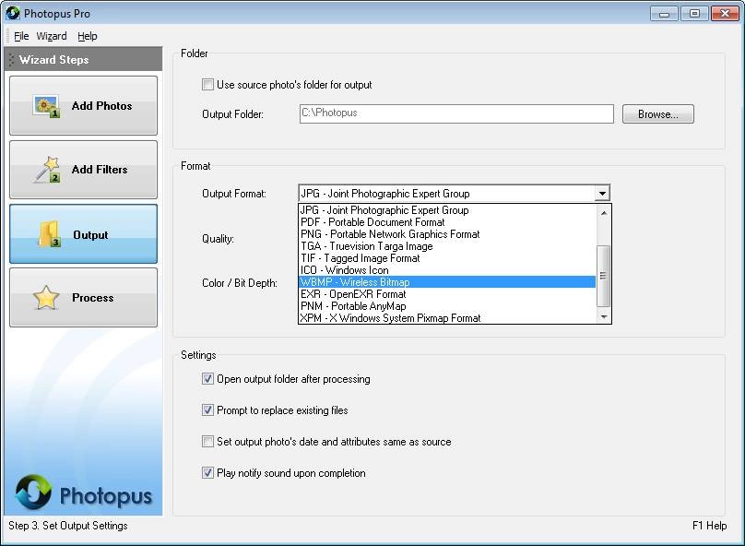Click the format list scrollbar thumb

(x=603, y=276)
